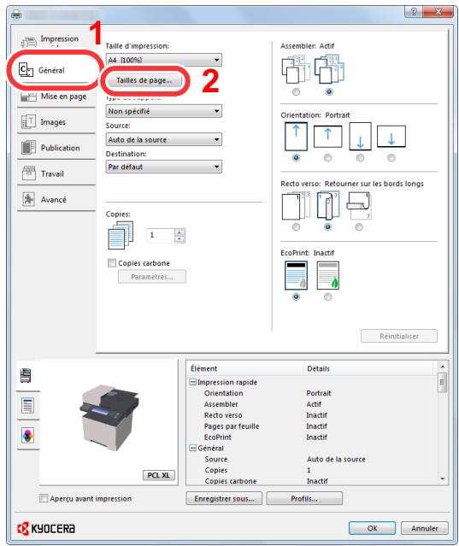Click the details list scroll up arrow
This screenshot has width=459, height=546.
click(442, 367)
